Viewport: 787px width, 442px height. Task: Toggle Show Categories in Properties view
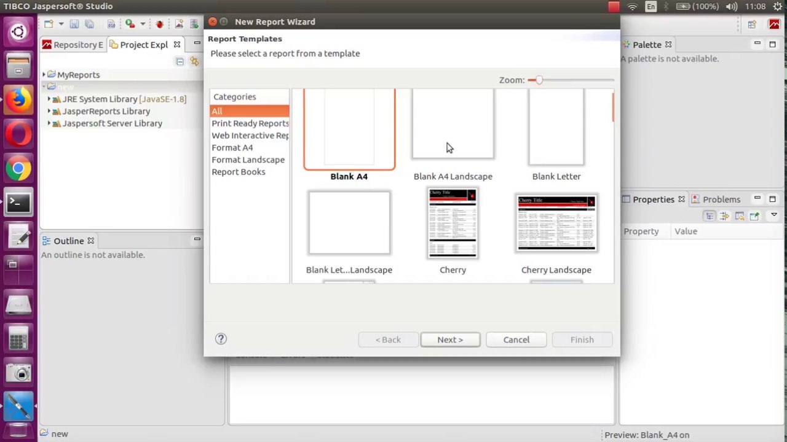710,216
